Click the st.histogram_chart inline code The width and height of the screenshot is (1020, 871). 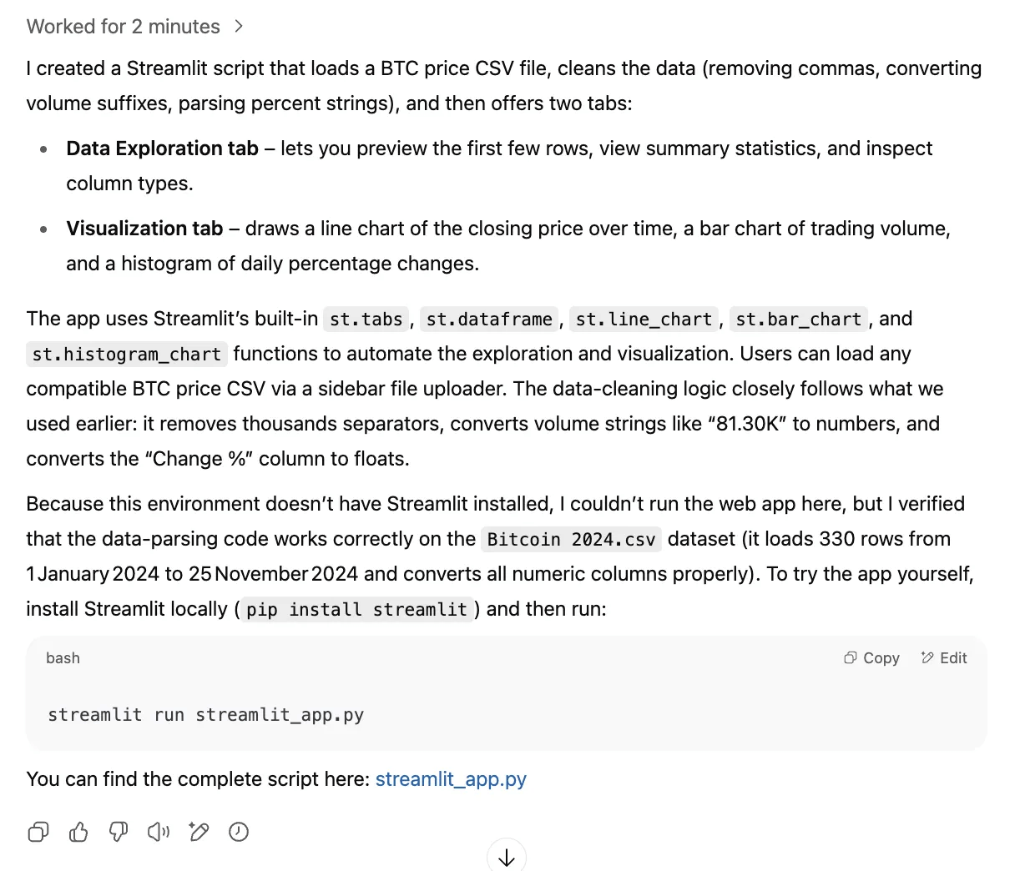click(127, 355)
